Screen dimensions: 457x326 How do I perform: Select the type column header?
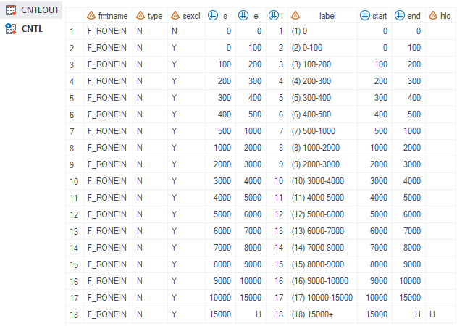coord(150,15)
